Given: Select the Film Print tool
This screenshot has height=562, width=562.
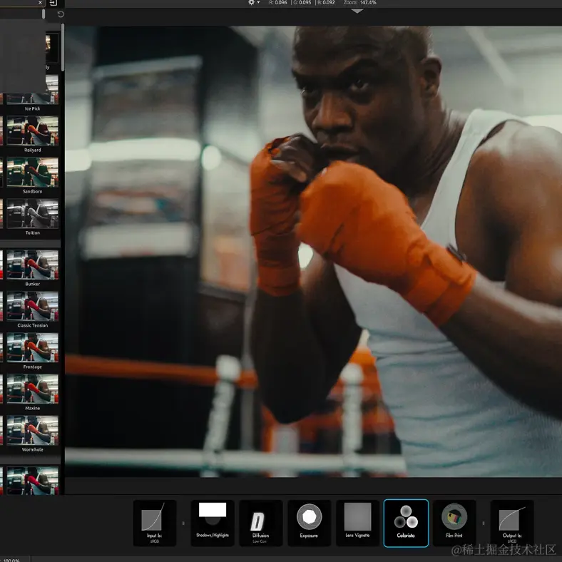Looking at the screenshot, I should [x=454, y=523].
